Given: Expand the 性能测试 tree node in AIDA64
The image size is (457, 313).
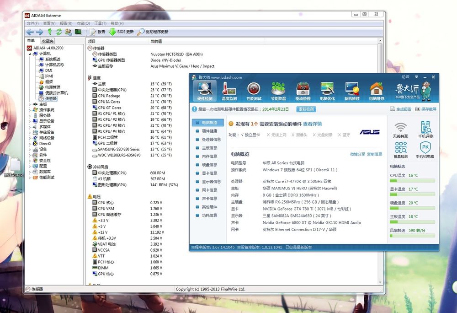Looking at the screenshot, I should pyautogui.click(x=30, y=178).
